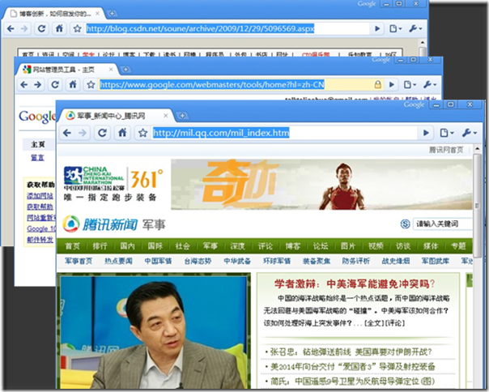Viewport: 489px width, 392px height.
Task: Click Forward arrow in the Google webmasters window
Action: coord(38,84)
